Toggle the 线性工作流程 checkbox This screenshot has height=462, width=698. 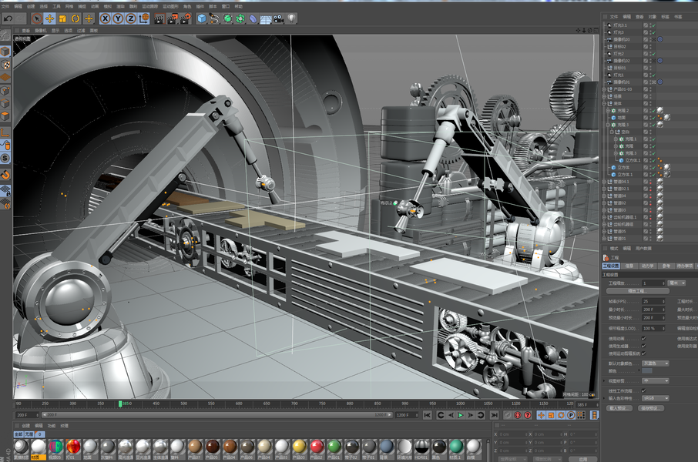click(x=643, y=391)
